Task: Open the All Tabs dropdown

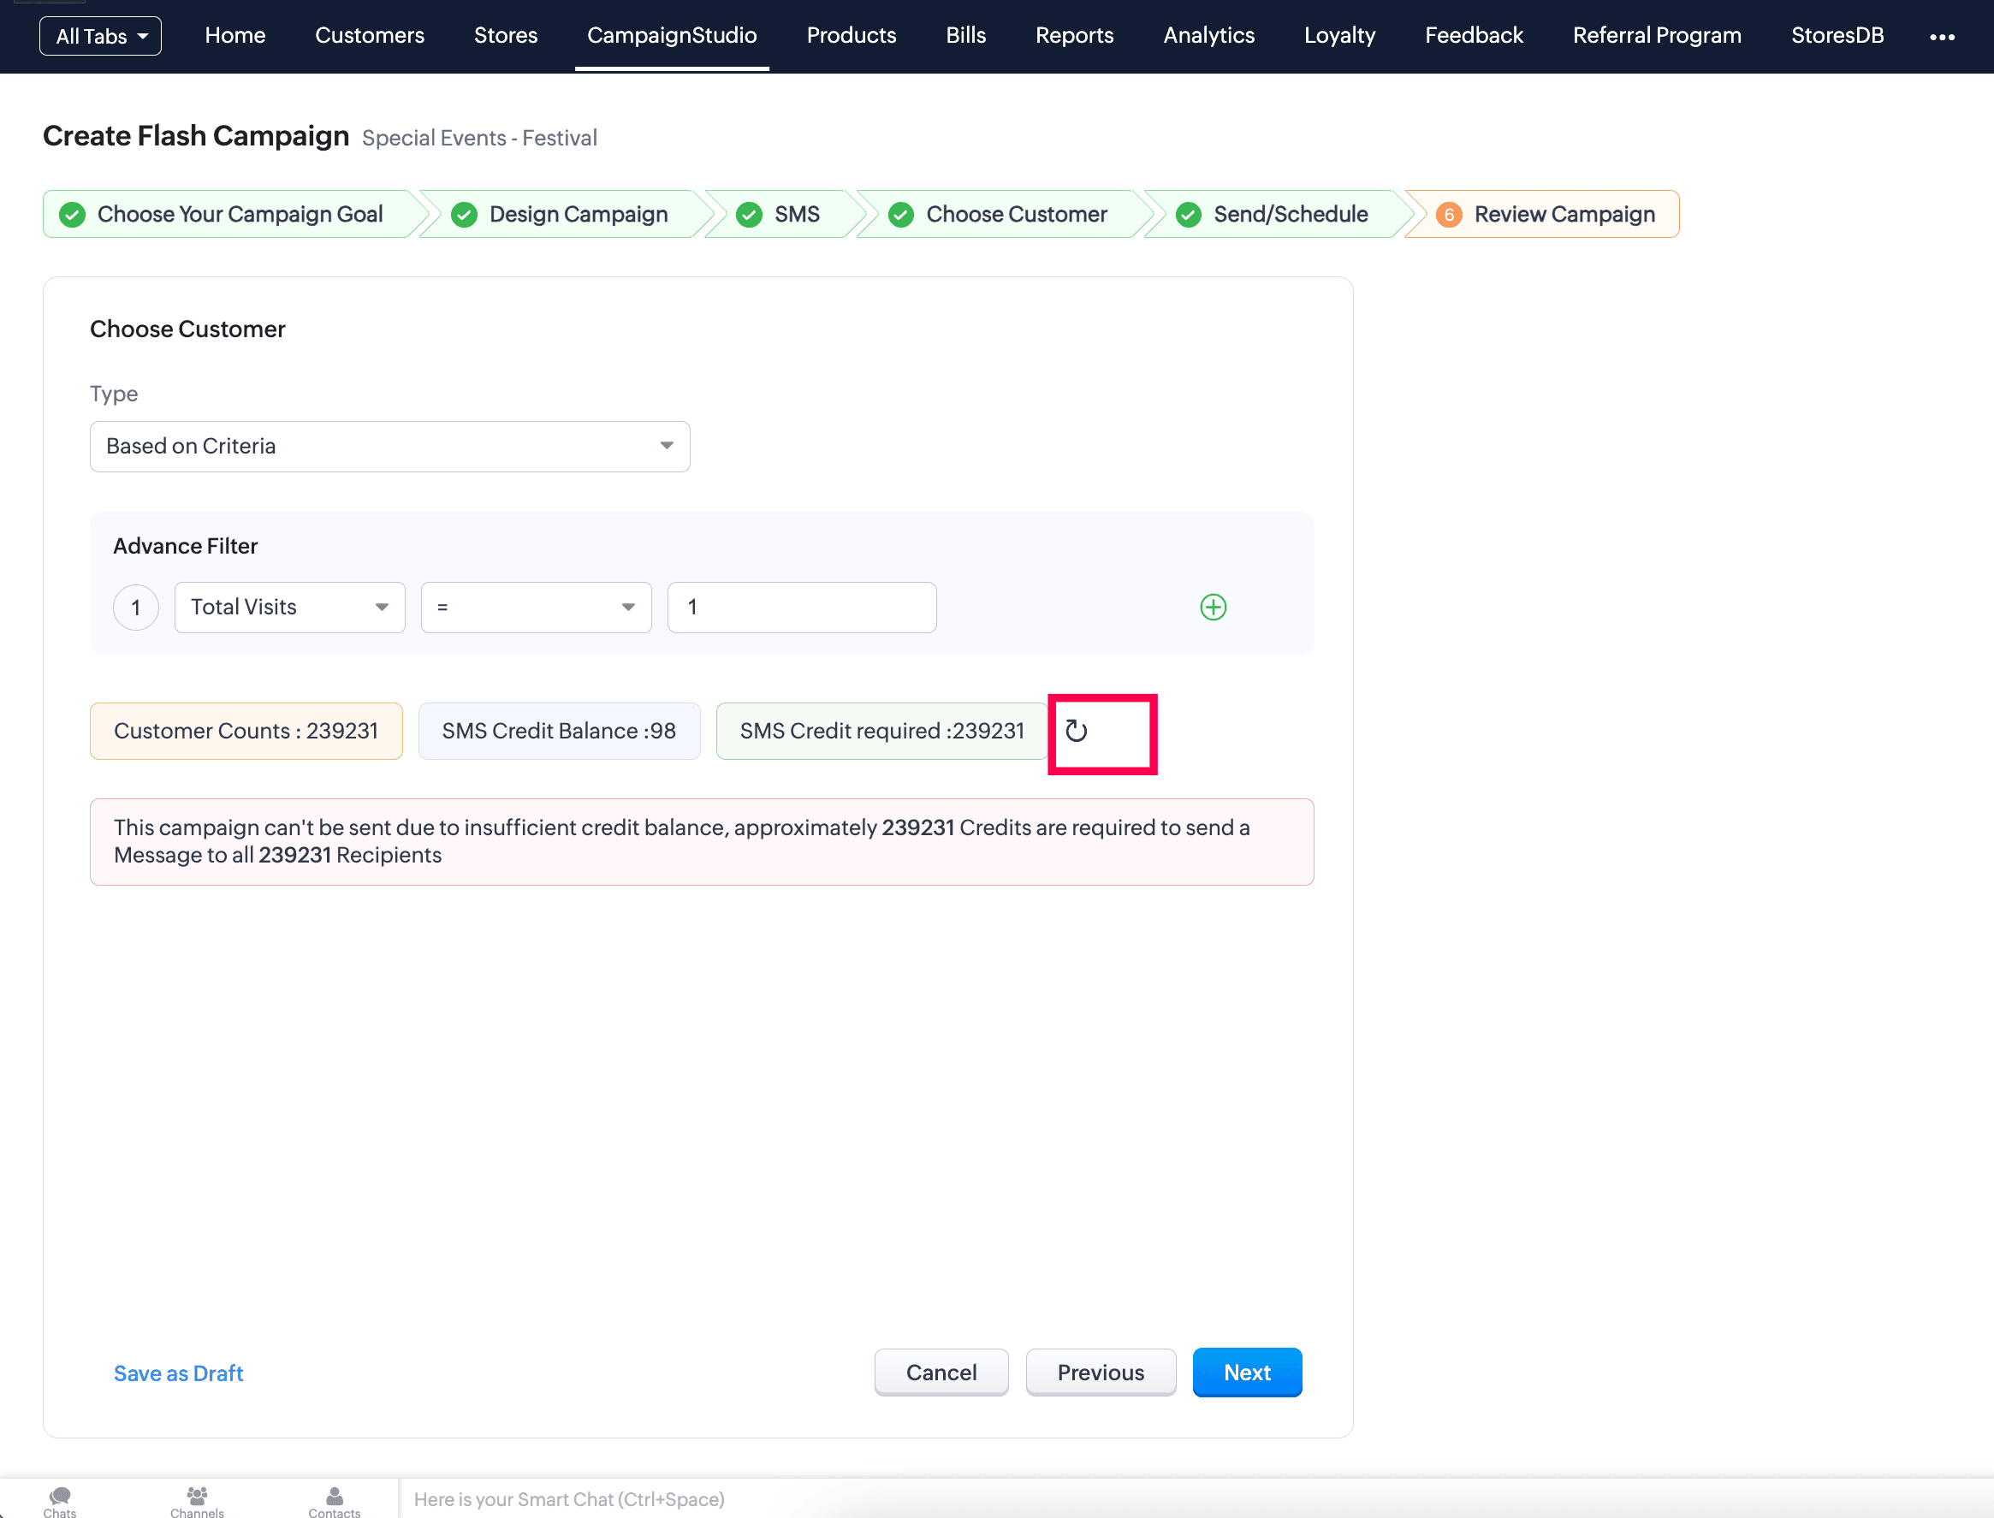Action: 100,36
